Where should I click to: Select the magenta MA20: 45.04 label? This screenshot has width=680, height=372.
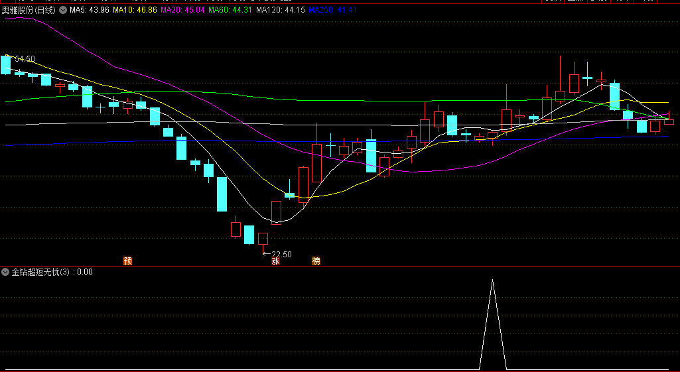(182, 10)
